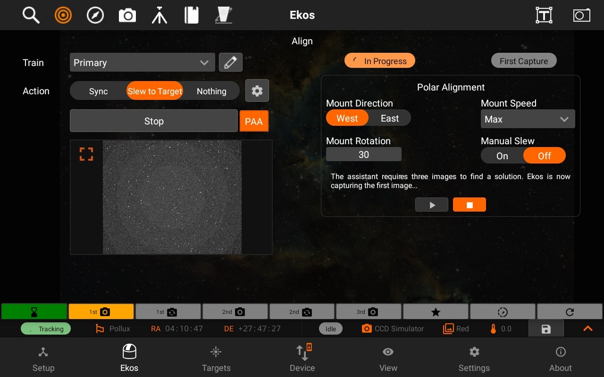
Task: Expand the alignment image to fullscreen
Action: click(86, 154)
